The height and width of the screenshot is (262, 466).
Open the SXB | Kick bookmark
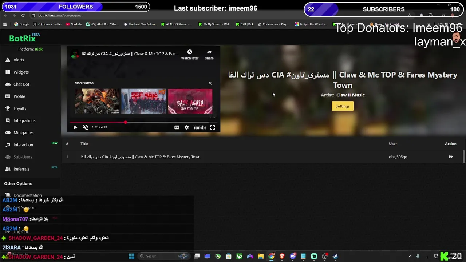[245, 24]
